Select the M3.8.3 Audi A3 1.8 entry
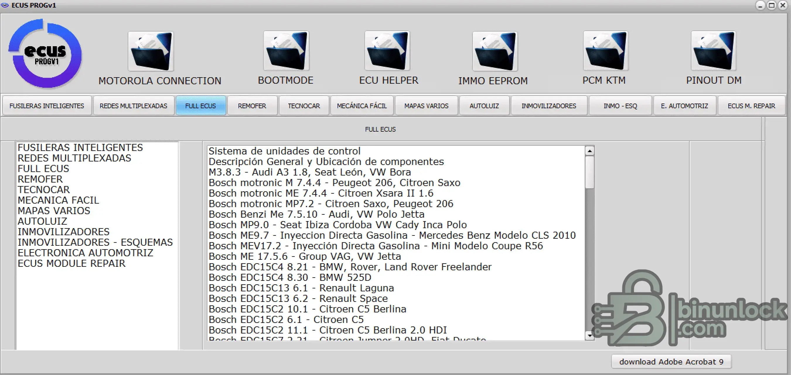 pyautogui.click(x=310, y=172)
